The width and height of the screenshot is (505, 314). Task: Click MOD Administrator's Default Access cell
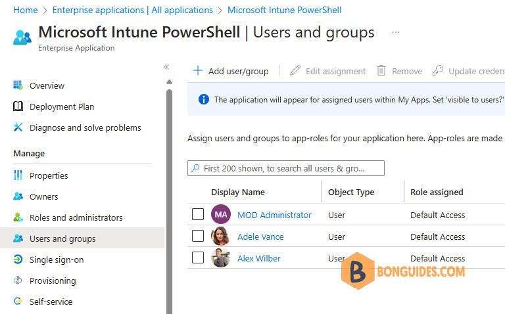pyautogui.click(x=437, y=215)
